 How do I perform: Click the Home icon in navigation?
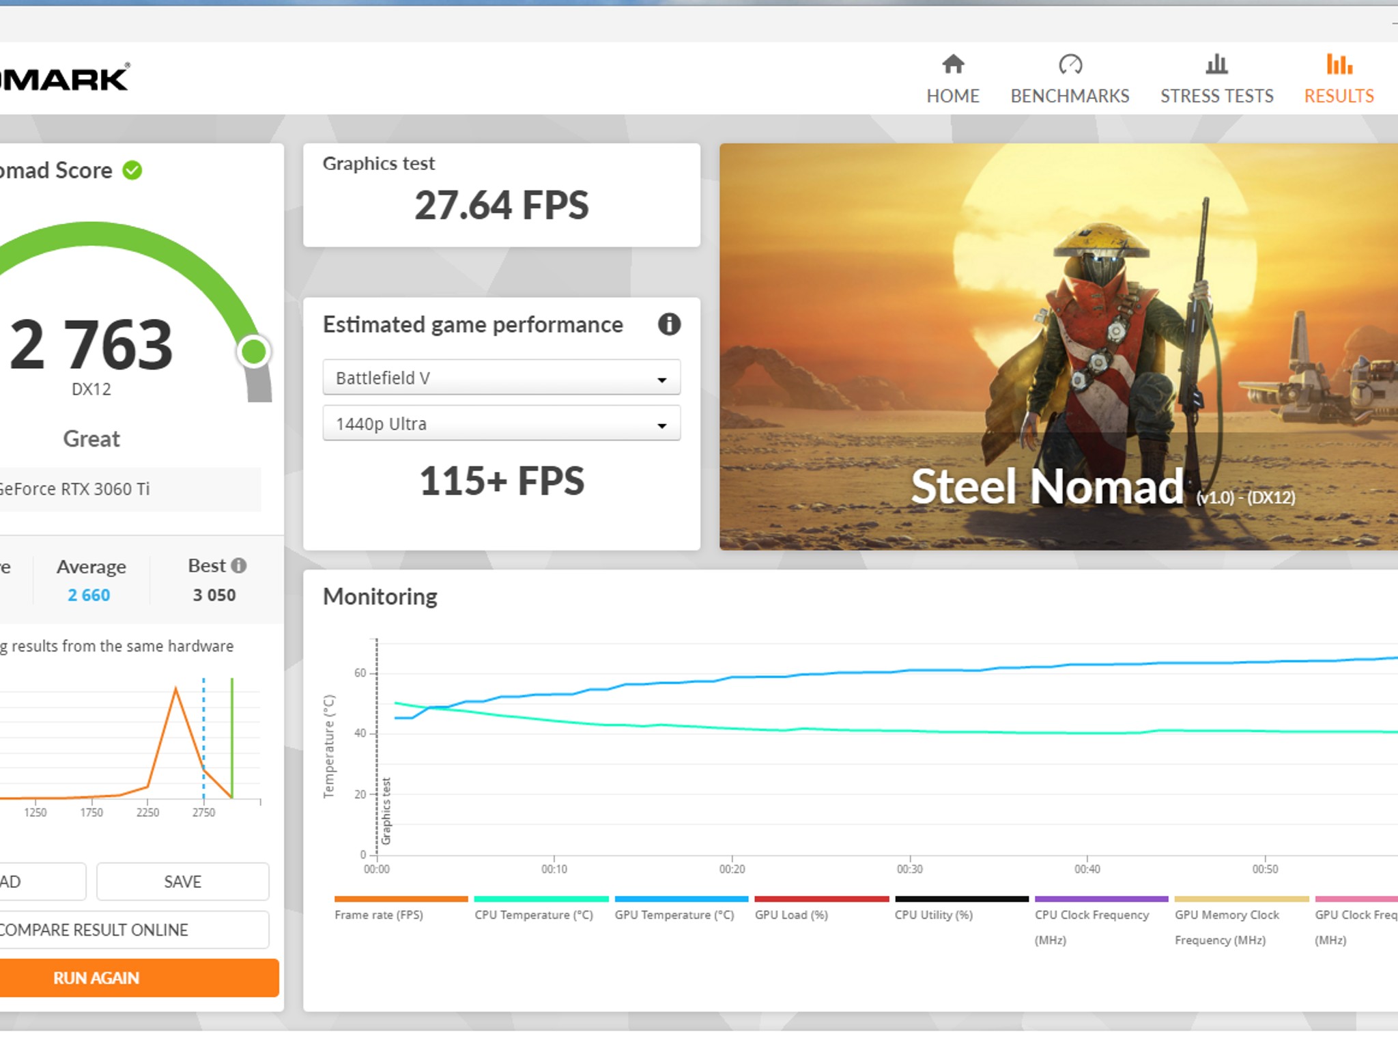click(x=954, y=65)
